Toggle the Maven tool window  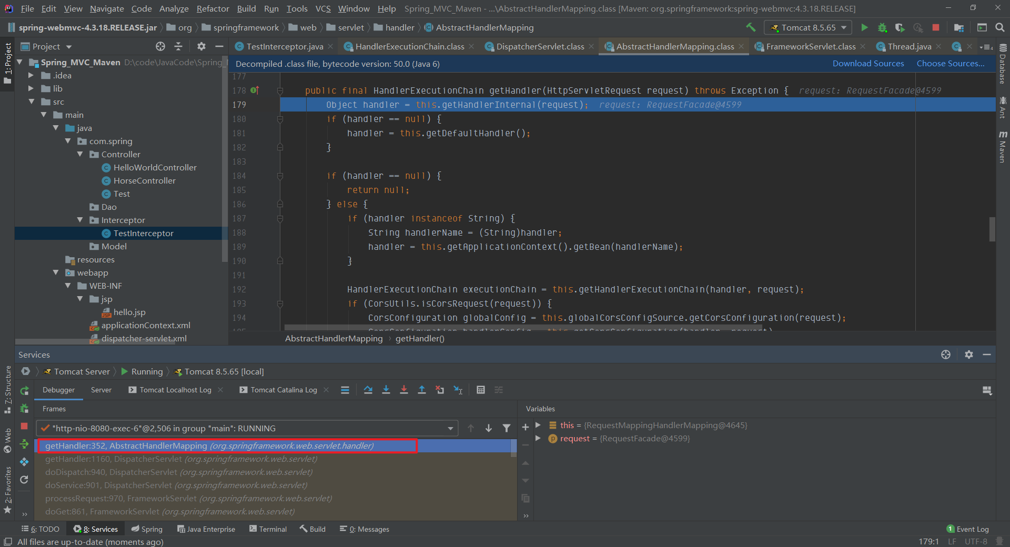1003,147
